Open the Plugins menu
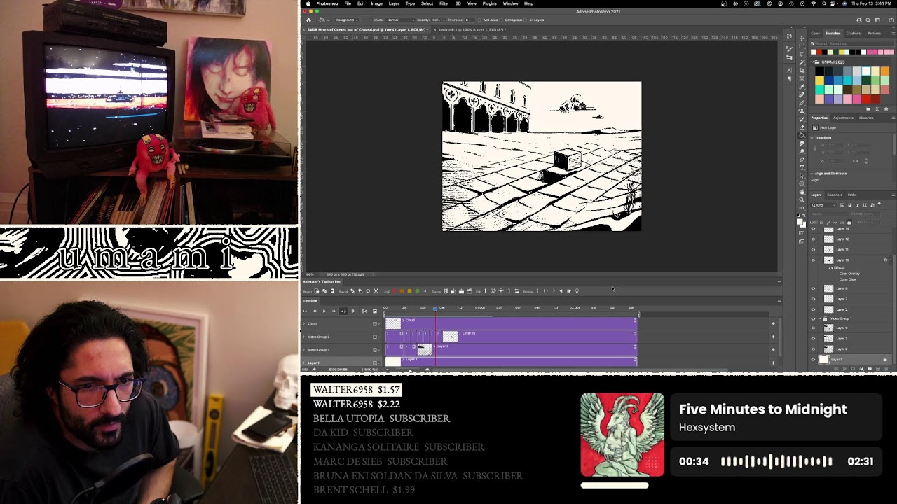This screenshot has width=897, height=504. click(489, 3)
